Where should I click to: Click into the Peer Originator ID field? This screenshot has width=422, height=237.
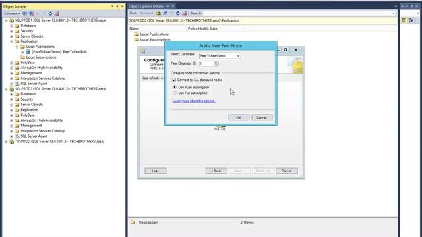[x=206, y=63]
